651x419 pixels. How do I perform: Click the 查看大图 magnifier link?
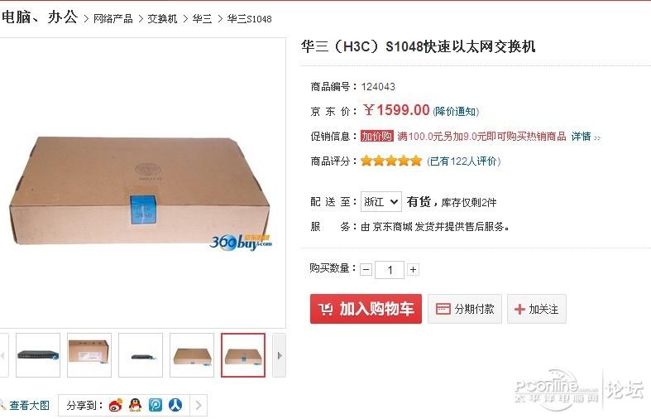[x=25, y=405]
